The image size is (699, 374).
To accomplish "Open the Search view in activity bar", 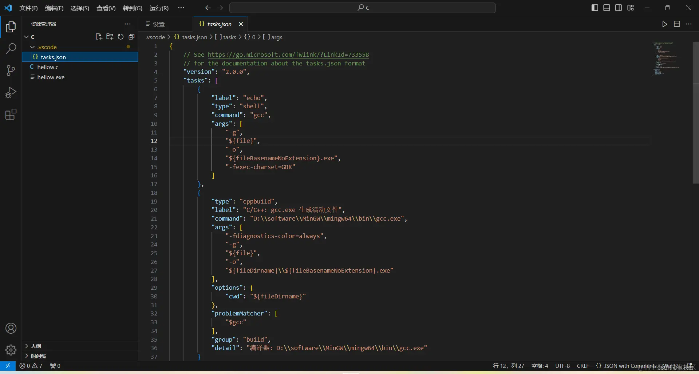I will [x=11, y=48].
